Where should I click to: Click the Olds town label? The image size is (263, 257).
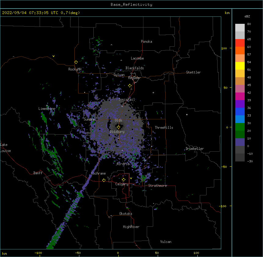pyautogui.click(x=118, y=120)
